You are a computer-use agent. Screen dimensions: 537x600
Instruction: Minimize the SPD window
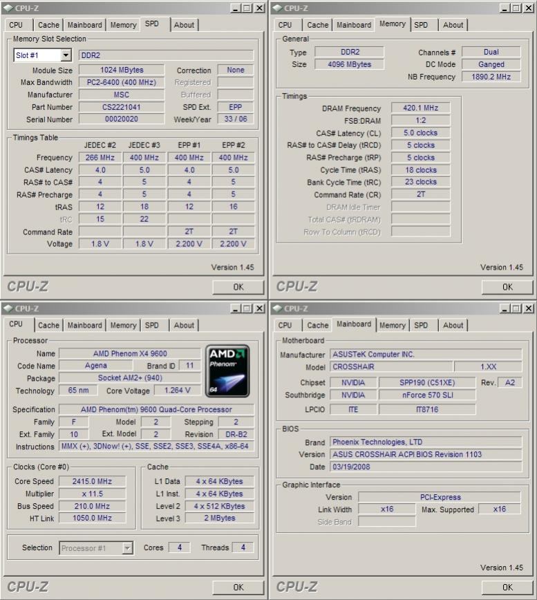pyautogui.click(x=236, y=8)
